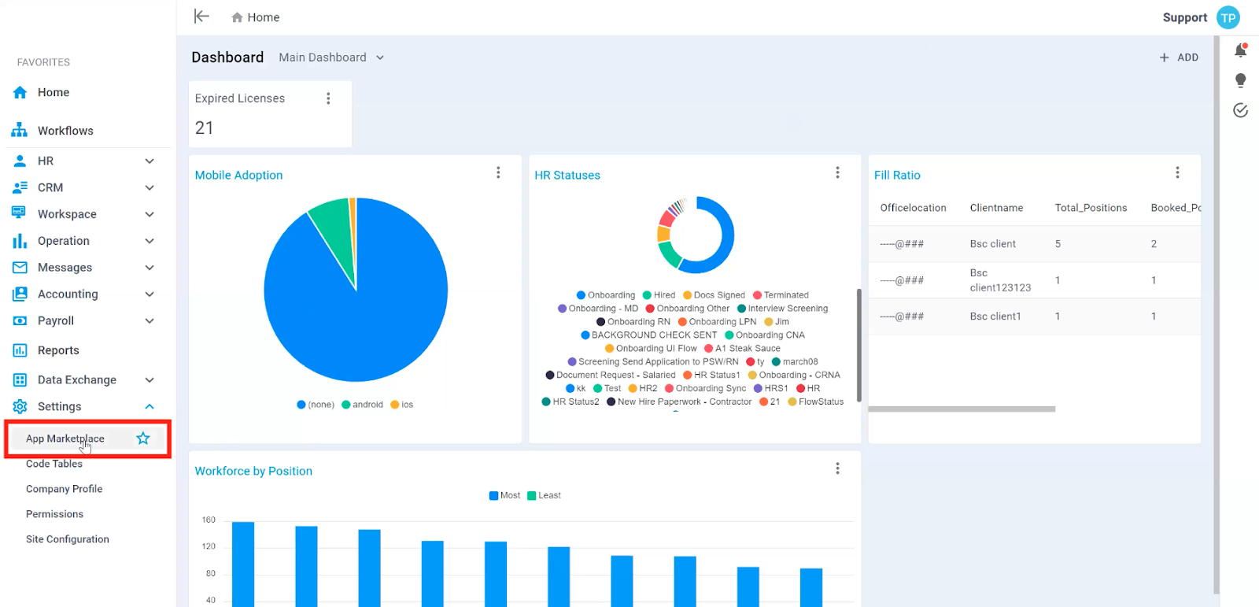Open the notifications bell
This screenshot has width=1259, height=607.
(x=1241, y=51)
